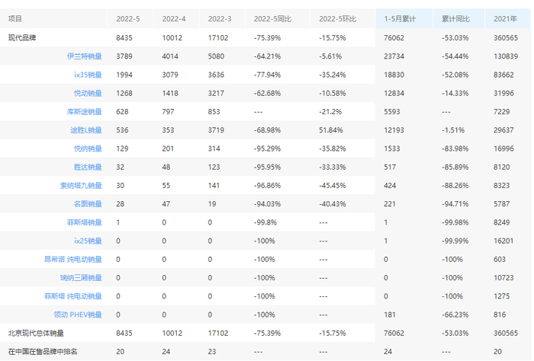This screenshot has width=534, height=361.
Task: Open the 伊兰特销量 link
Action: click(x=85, y=56)
